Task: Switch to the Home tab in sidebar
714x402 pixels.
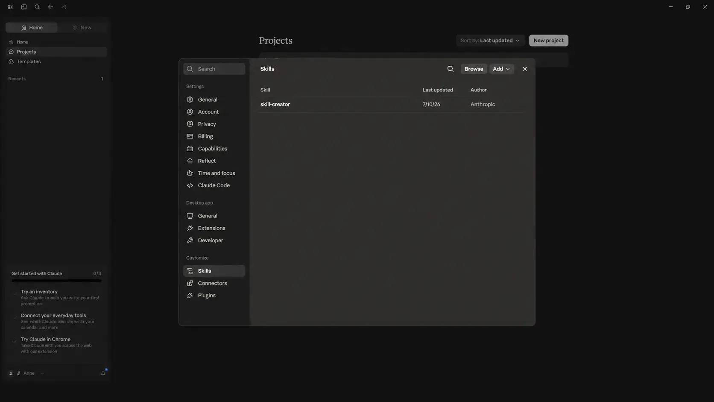Action: 32,27
